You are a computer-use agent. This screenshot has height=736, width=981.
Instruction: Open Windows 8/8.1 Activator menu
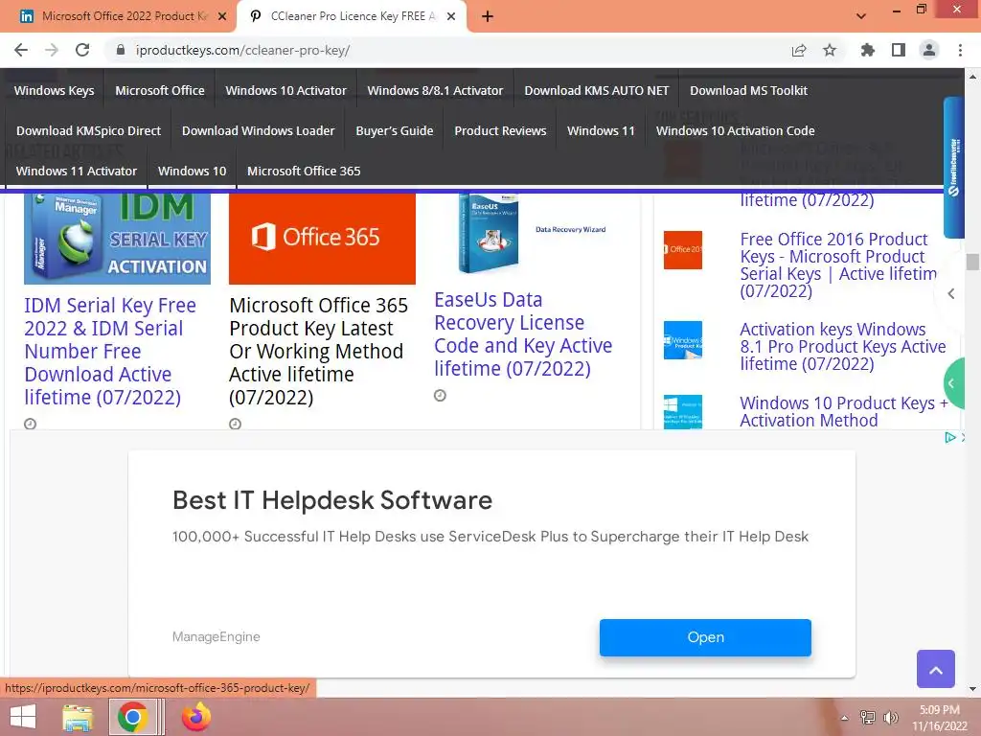435,91
